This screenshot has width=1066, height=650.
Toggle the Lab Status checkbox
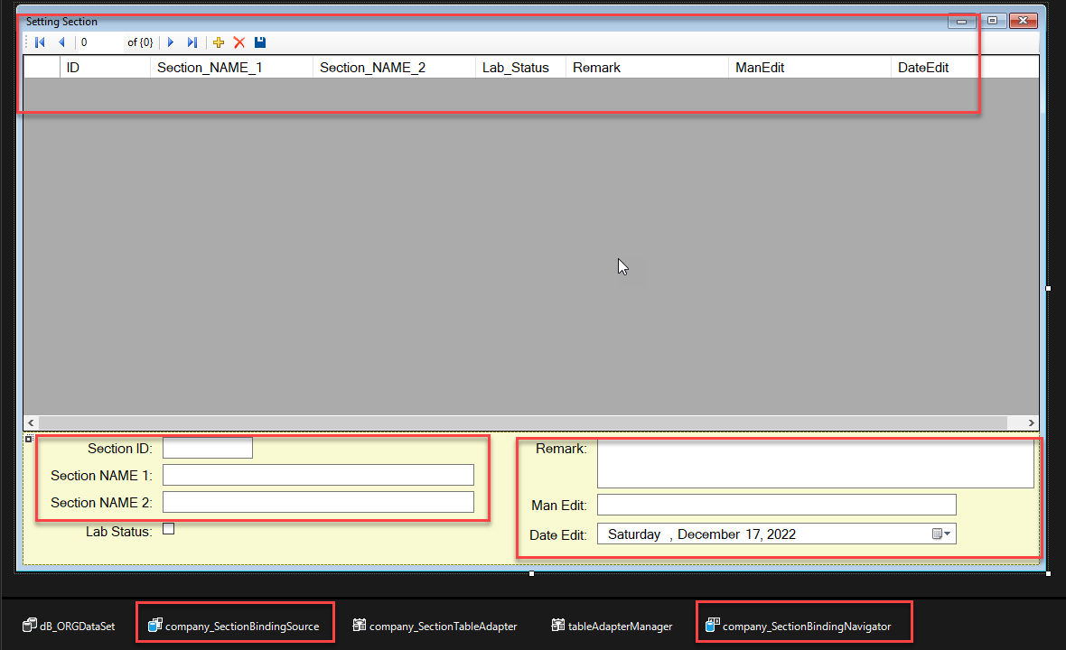click(169, 529)
